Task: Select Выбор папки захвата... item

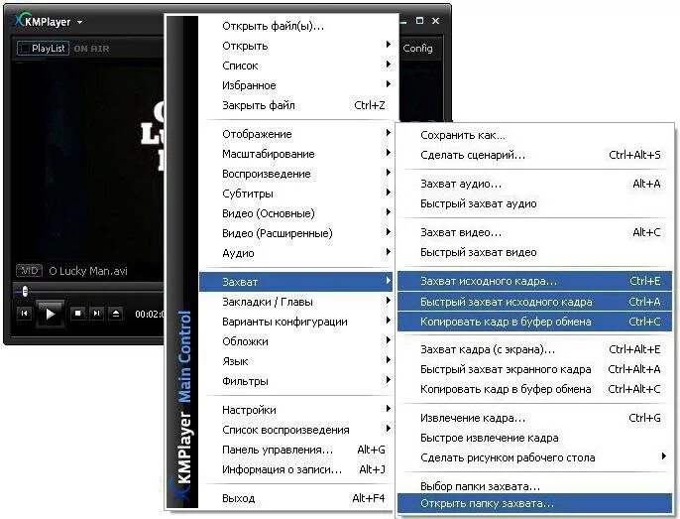Action: point(534,486)
